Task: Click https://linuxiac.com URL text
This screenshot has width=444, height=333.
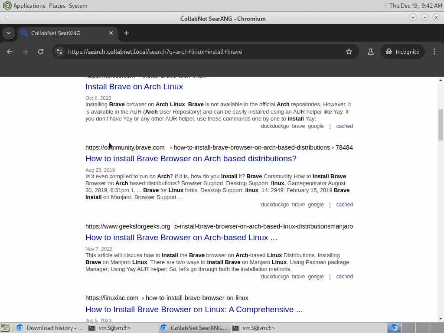Action: pos(112,298)
